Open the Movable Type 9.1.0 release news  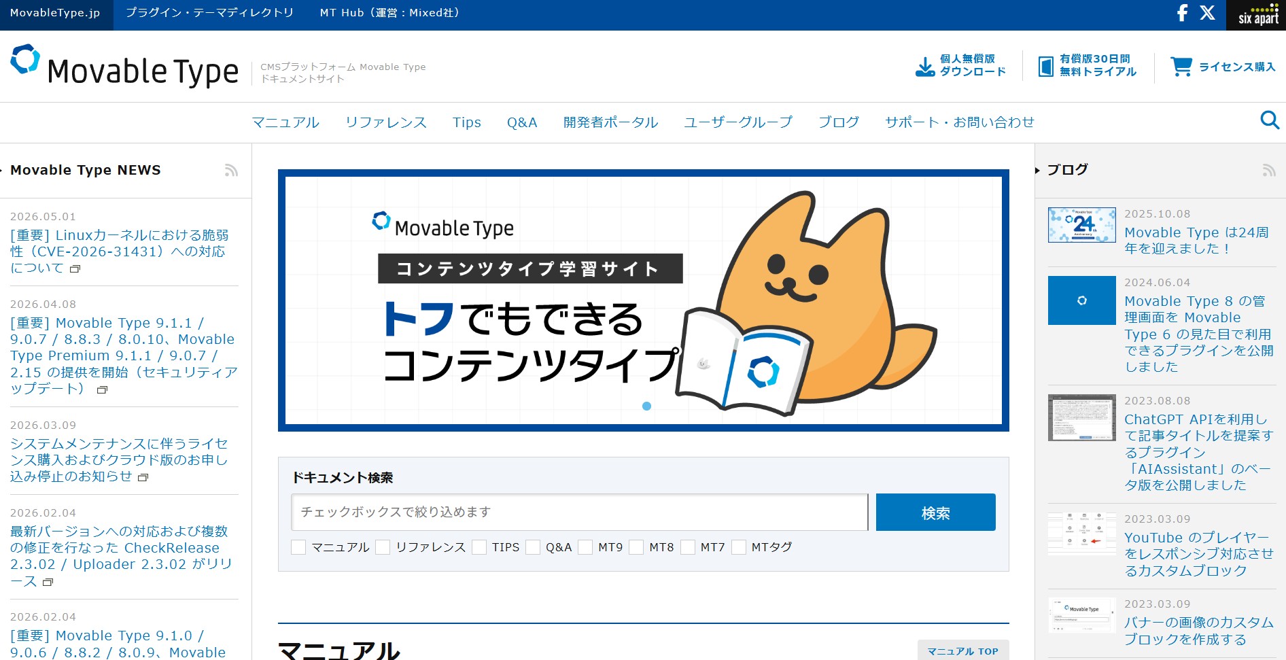pos(118,644)
